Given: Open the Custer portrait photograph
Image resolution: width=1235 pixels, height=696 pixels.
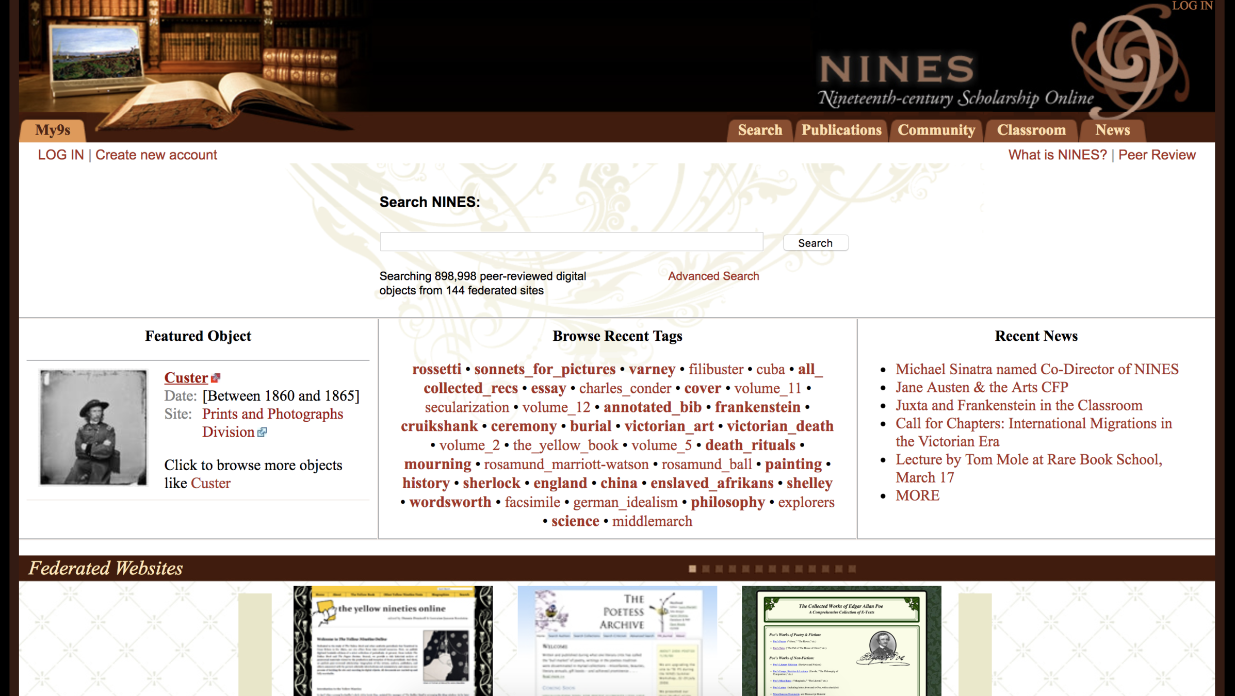Looking at the screenshot, I should [x=93, y=427].
